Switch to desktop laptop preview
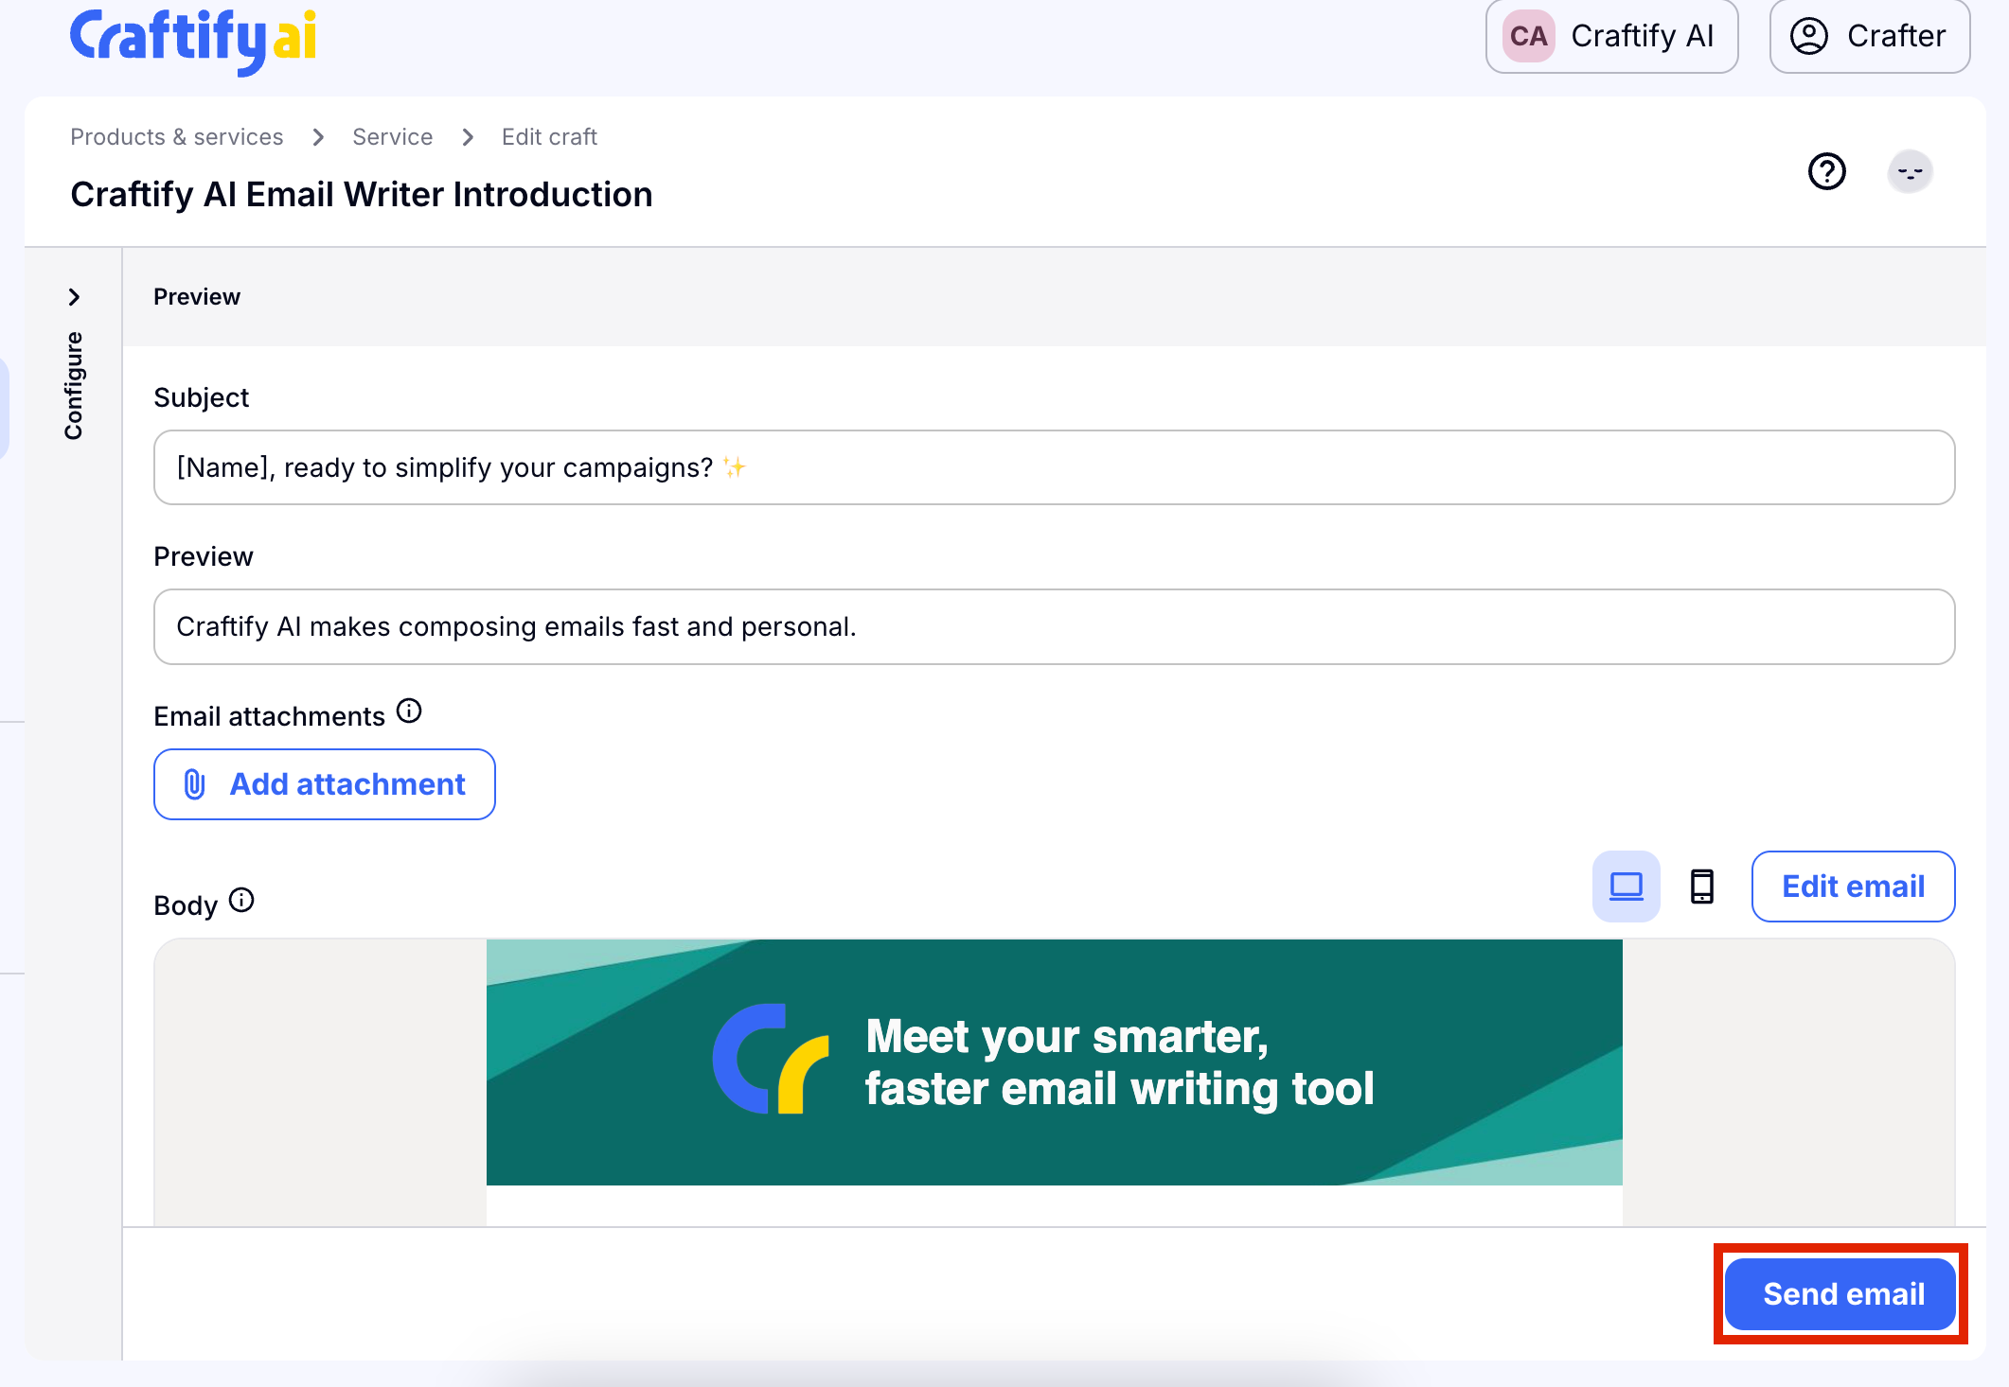 (x=1626, y=887)
